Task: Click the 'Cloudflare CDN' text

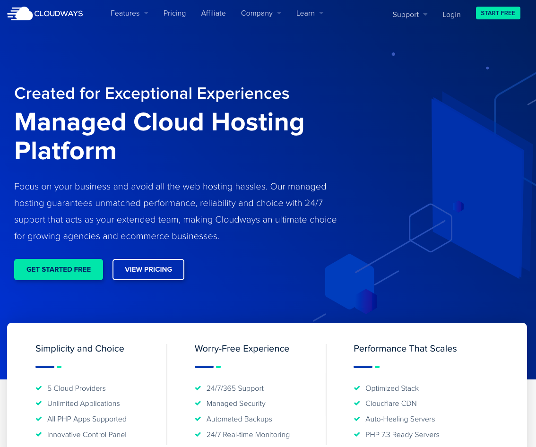Action: click(391, 404)
